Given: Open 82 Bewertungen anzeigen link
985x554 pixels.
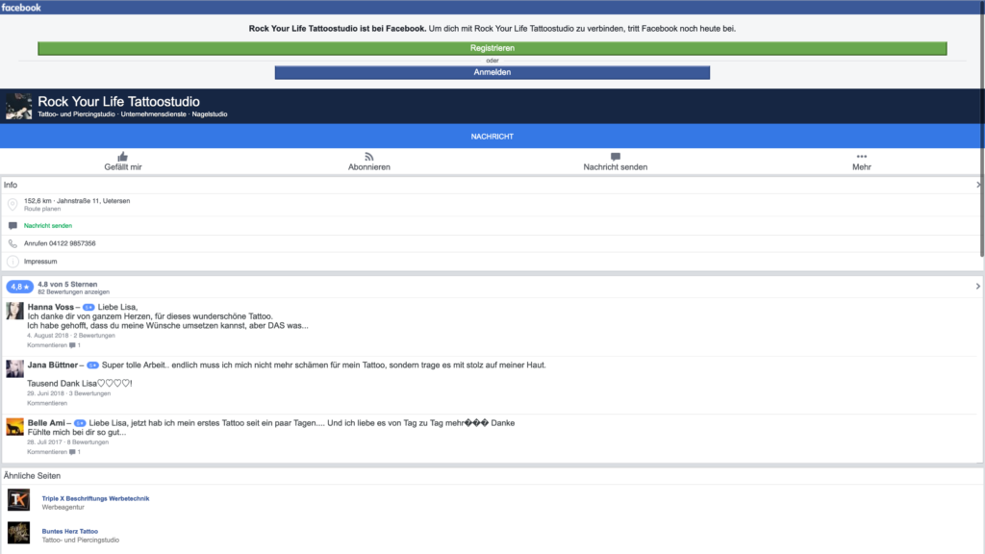Looking at the screenshot, I should (73, 291).
